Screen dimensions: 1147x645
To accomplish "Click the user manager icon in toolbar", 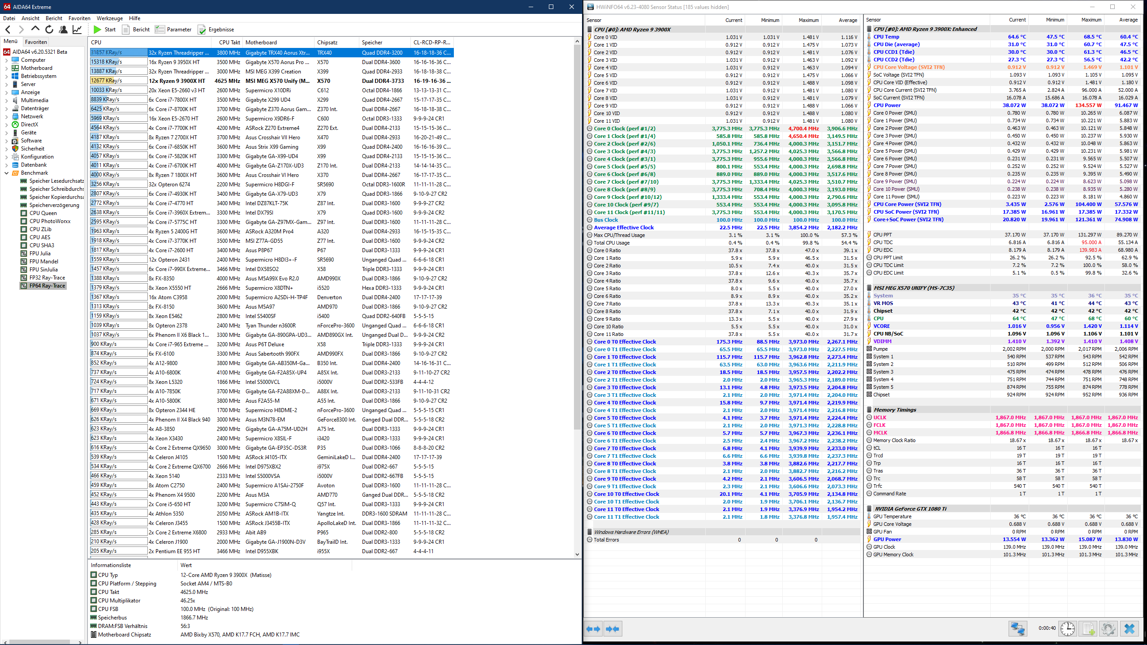I will pos(63,30).
